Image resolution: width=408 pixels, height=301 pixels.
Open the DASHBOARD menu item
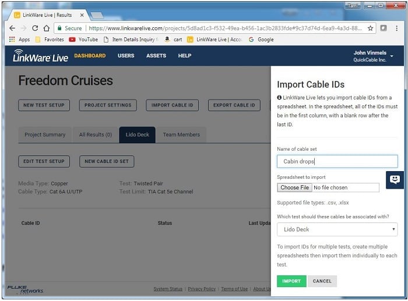coord(90,56)
